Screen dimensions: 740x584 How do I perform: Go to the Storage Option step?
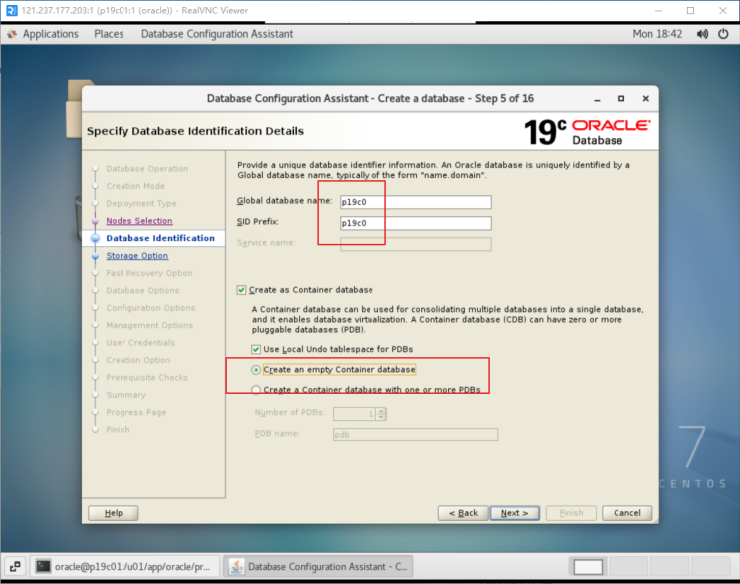point(136,256)
